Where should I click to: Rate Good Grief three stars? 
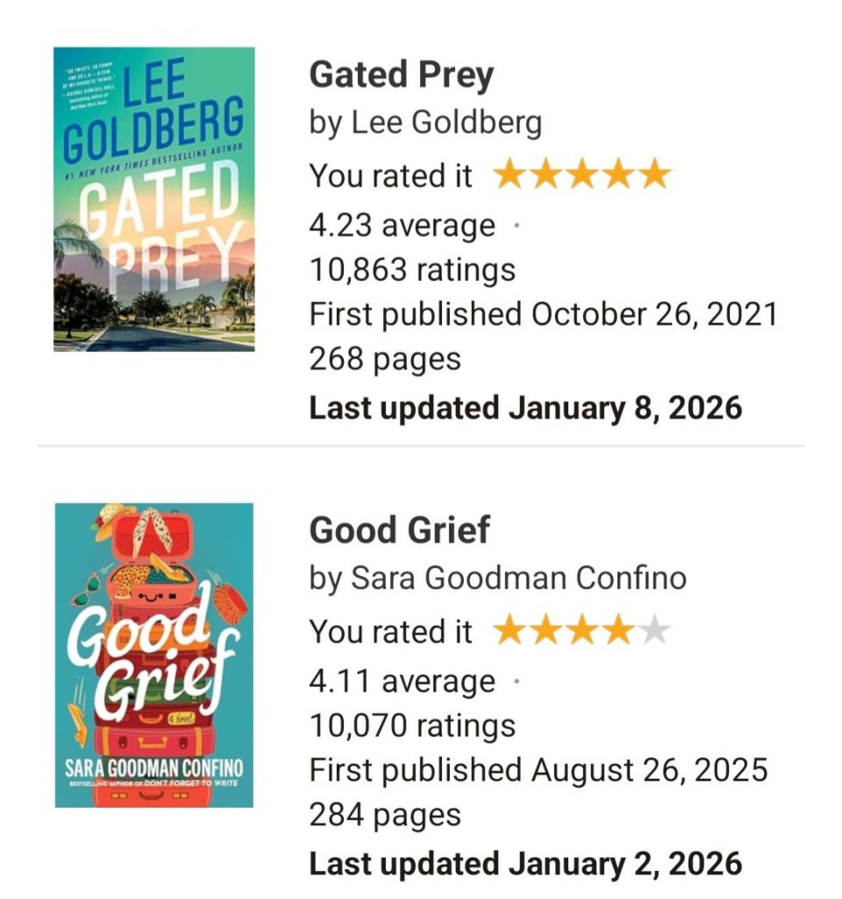point(582,630)
